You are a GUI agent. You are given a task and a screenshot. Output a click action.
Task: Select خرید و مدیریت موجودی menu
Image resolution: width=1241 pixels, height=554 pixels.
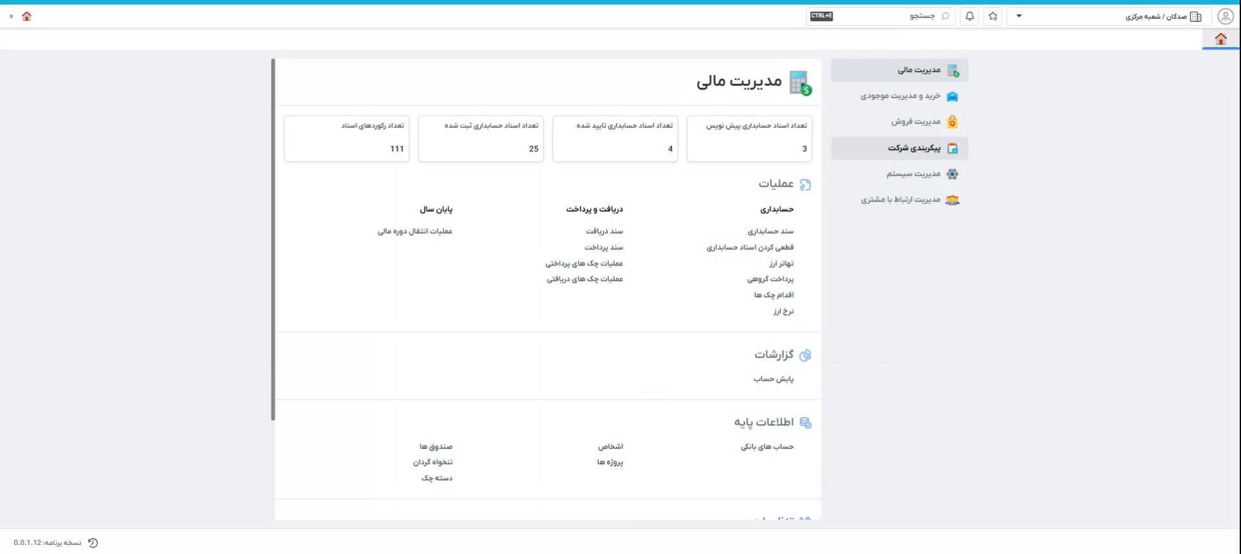899,96
